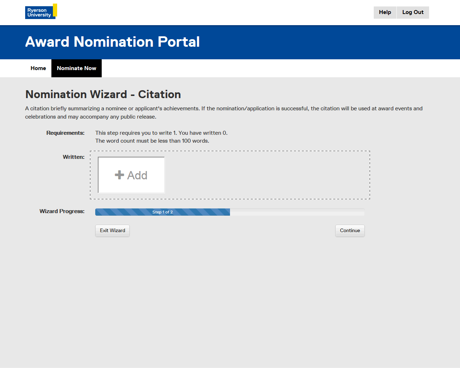This screenshot has height=368, width=460.
Task: Click the "Written:" label
Action: [74, 157]
